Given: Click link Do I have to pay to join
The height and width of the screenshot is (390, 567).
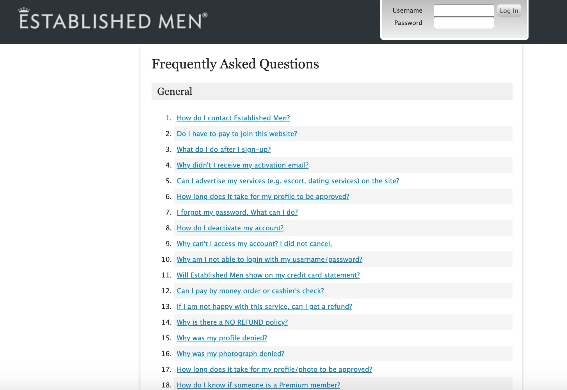Looking at the screenshot, I should (x=237, y=134).
